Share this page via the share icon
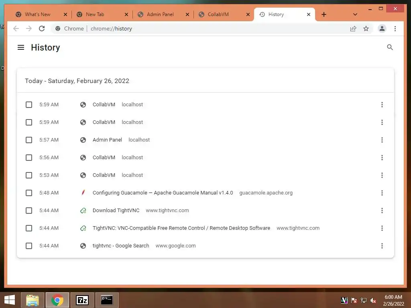Image resolution: width=411 pixels, height=308 pixels. [x=353, y=28]
